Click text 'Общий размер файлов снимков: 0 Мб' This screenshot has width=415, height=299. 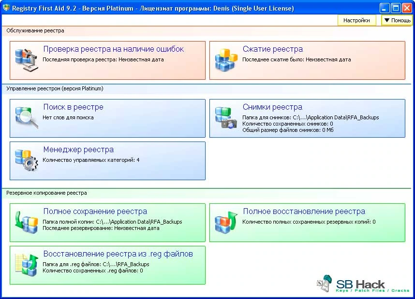click(x=288, y=130)
